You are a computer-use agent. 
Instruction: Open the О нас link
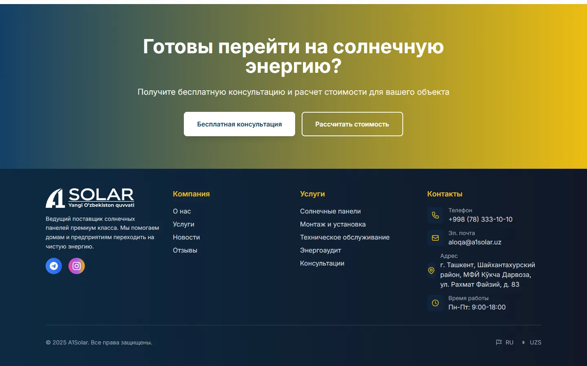(182, 211)
